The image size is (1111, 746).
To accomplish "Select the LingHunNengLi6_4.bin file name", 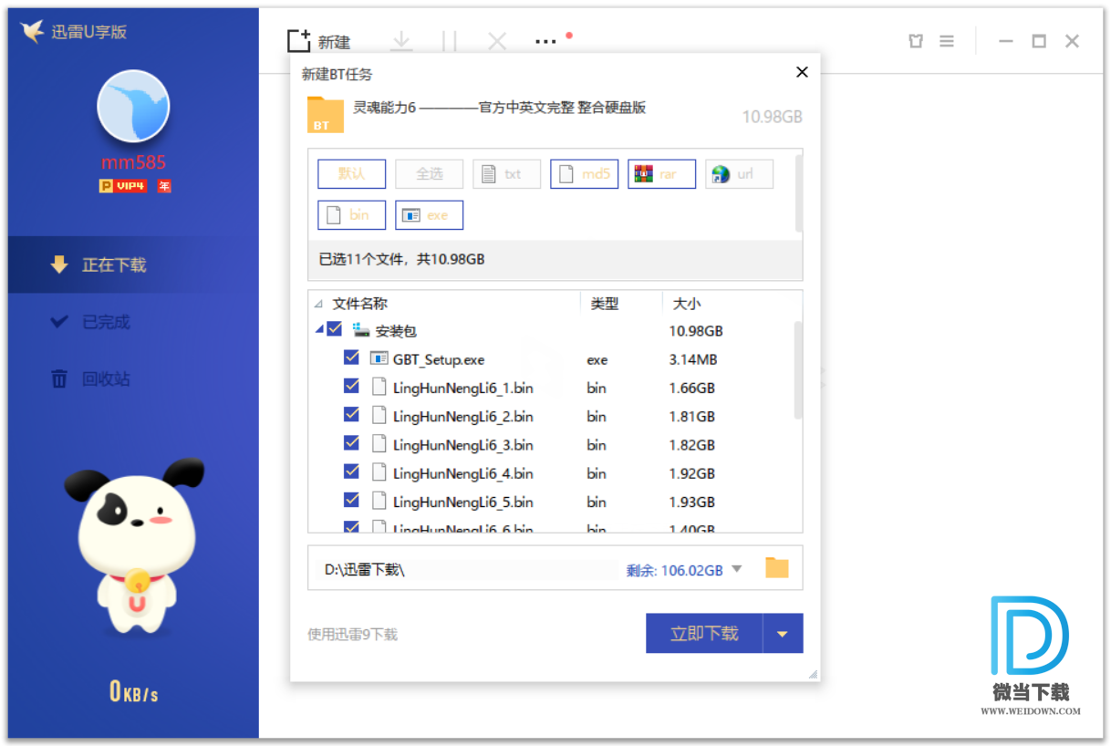I will click(463, 473).
